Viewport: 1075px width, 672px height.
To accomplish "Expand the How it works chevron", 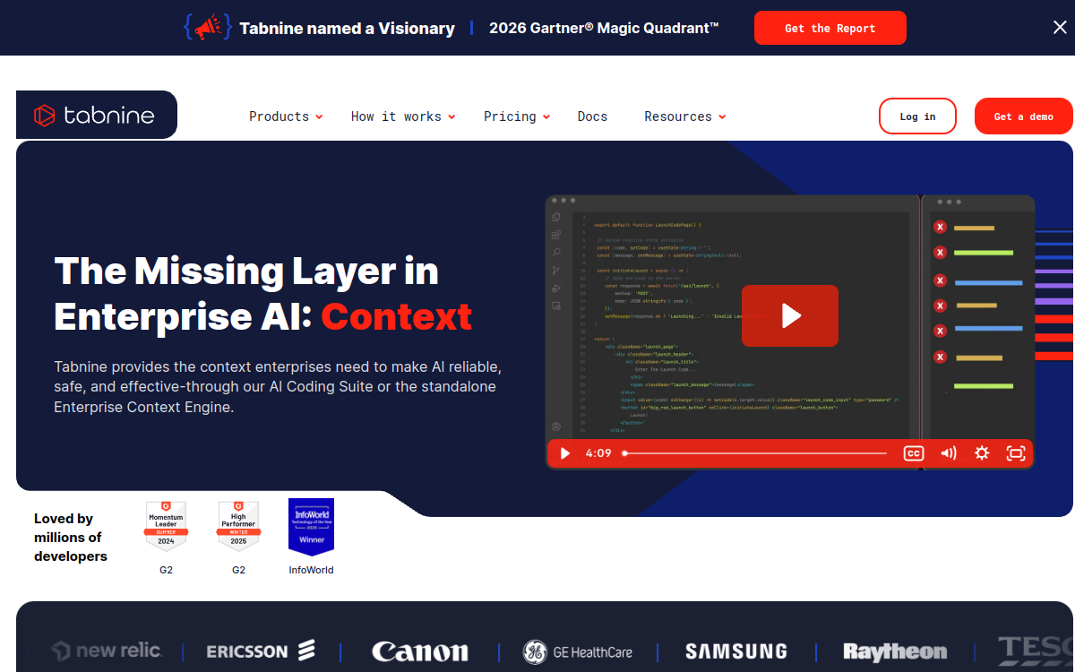I will coord(451,116).
